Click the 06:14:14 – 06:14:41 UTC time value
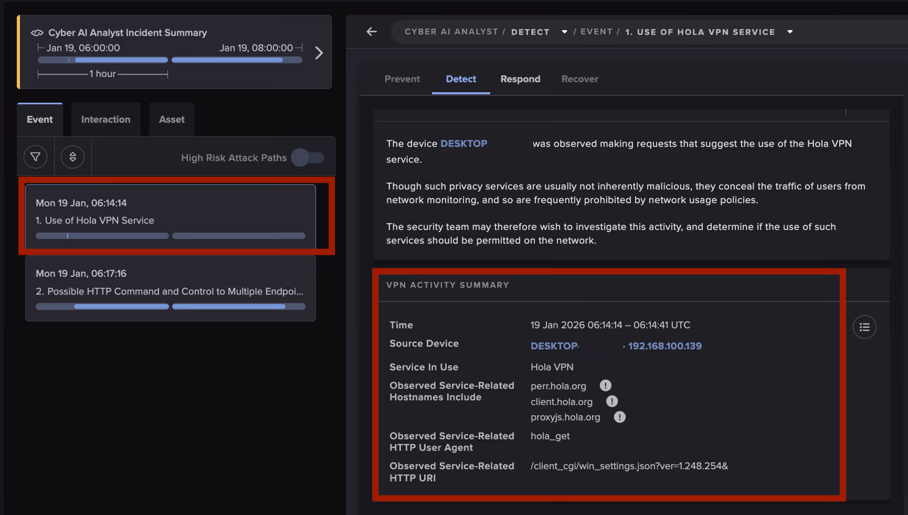 (x=610, y=325)
